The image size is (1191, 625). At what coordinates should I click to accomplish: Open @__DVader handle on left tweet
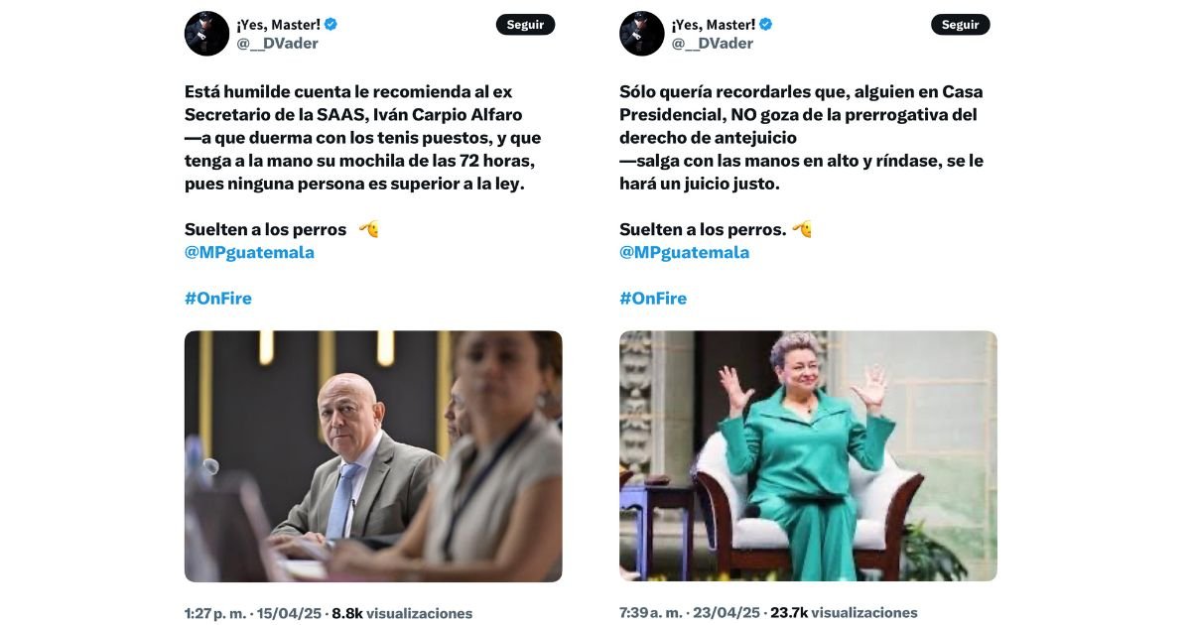pos(277,44)
